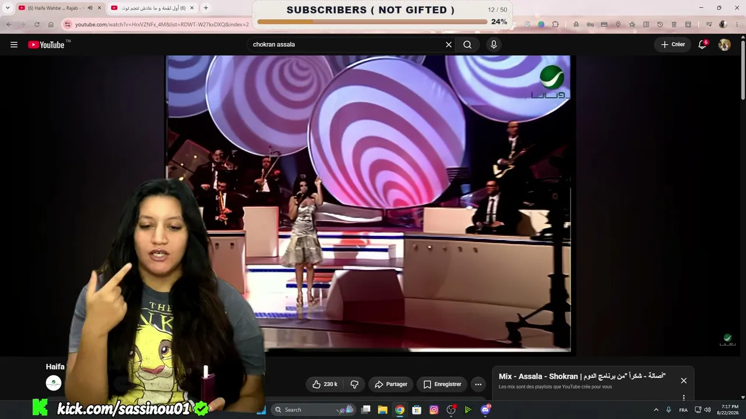Viewport: 746px width, 419px height.
Task: Open the side panel layout toolbar icon
Action: (688, 24)
